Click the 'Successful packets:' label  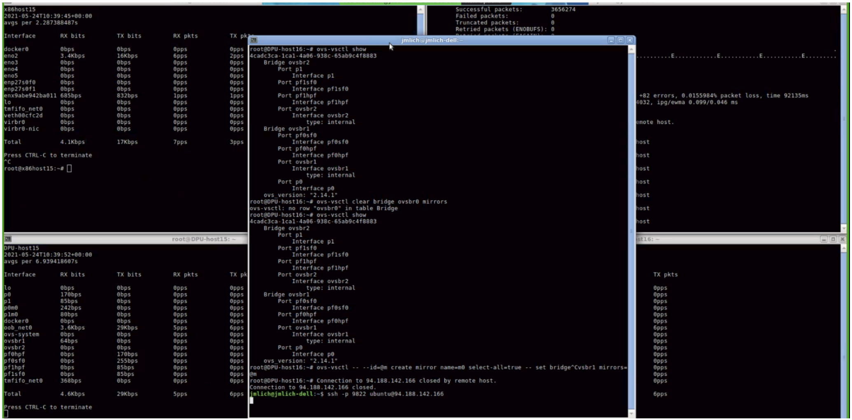pos(489,9)
